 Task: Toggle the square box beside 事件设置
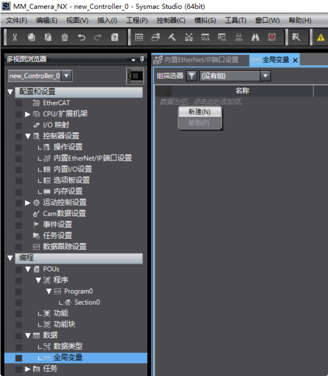point(19,225)
